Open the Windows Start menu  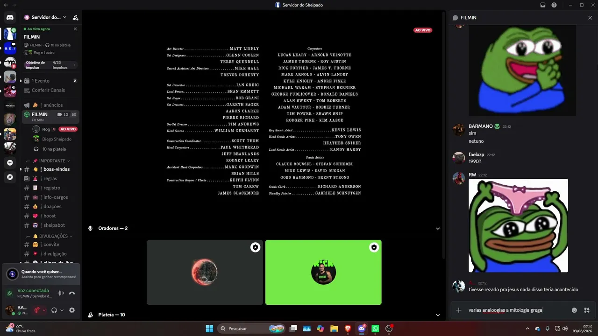pyautogui.click(x=209, y=329)
